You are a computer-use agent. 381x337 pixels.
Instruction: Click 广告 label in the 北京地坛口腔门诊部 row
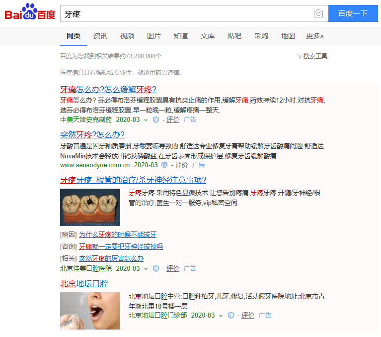(265, 315)
